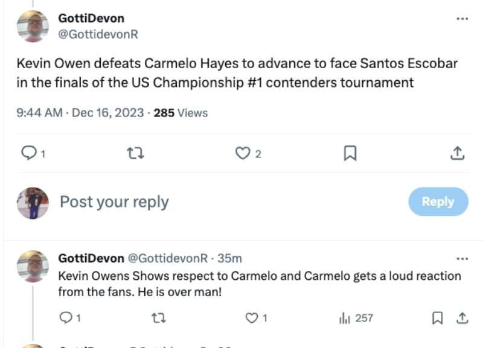Retweet the main Kevin Owen tweet
Screen dimensions: 483x348
pyautogui.click(x=136, y=154)
